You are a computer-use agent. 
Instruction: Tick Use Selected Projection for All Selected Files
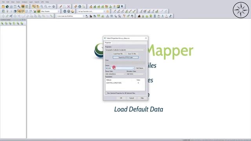point(106,93)
